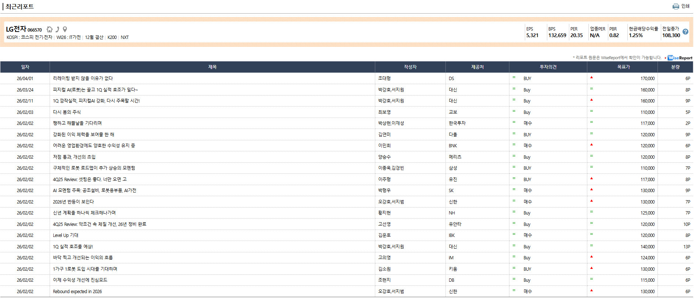Viewport: 695px width, 299px height.
Task: Click the location pin icon beside LG전자
Action: click(65, 29)
